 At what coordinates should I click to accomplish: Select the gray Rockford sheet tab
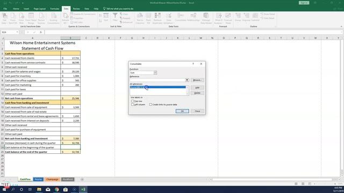tap(68, 179)
